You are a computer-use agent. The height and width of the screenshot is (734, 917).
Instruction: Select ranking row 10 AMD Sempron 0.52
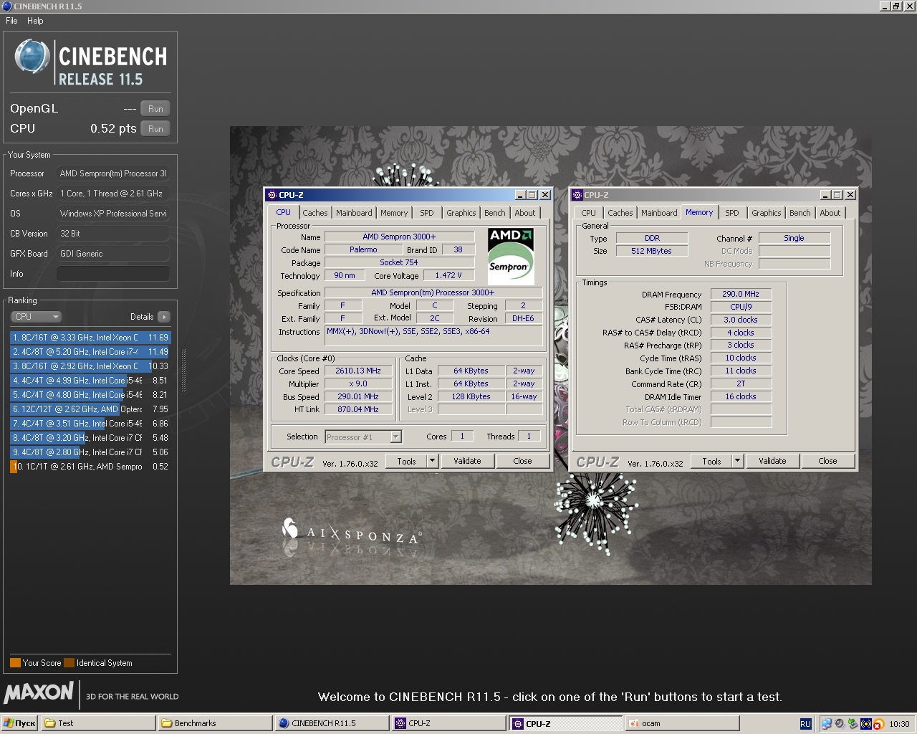(90, 467)
